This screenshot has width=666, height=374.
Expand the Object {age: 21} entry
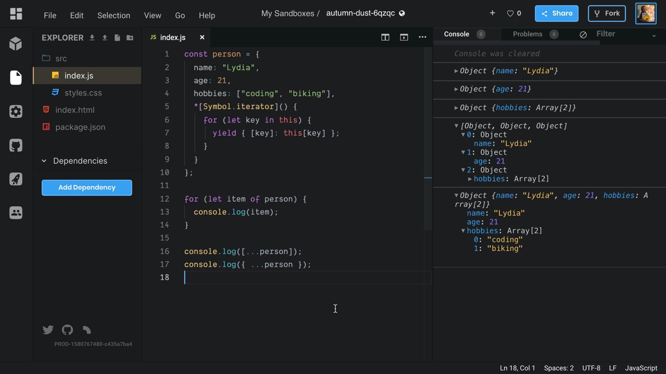coord(456,89)
